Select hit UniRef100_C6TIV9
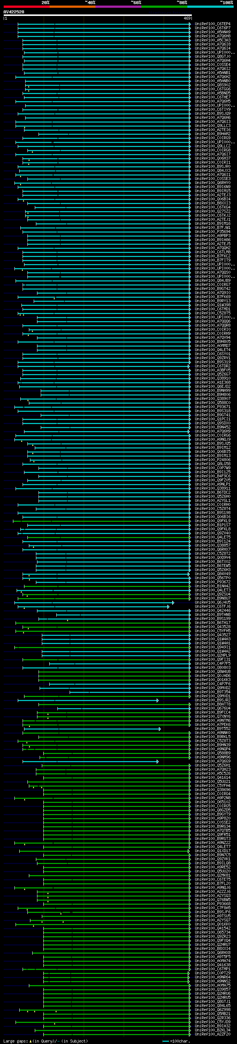This screenshot has height=1044, width=237. 213,109
